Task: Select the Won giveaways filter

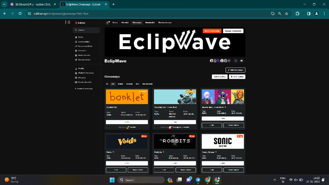Action: coord(137,84)
